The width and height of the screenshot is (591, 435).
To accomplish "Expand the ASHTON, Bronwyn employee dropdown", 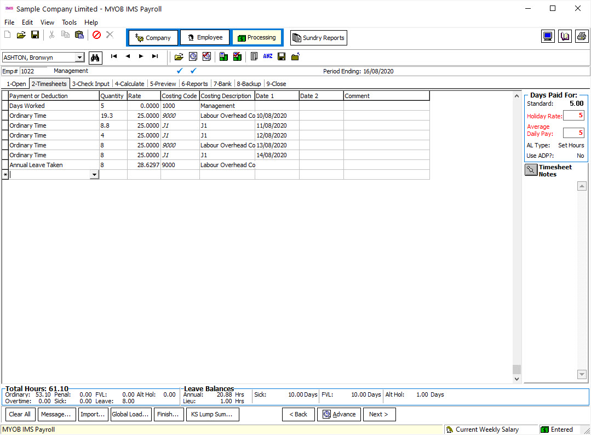I will pos(79,58).
